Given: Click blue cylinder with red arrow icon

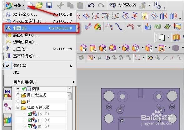Looking at the screenshot, I should point(164,16).
